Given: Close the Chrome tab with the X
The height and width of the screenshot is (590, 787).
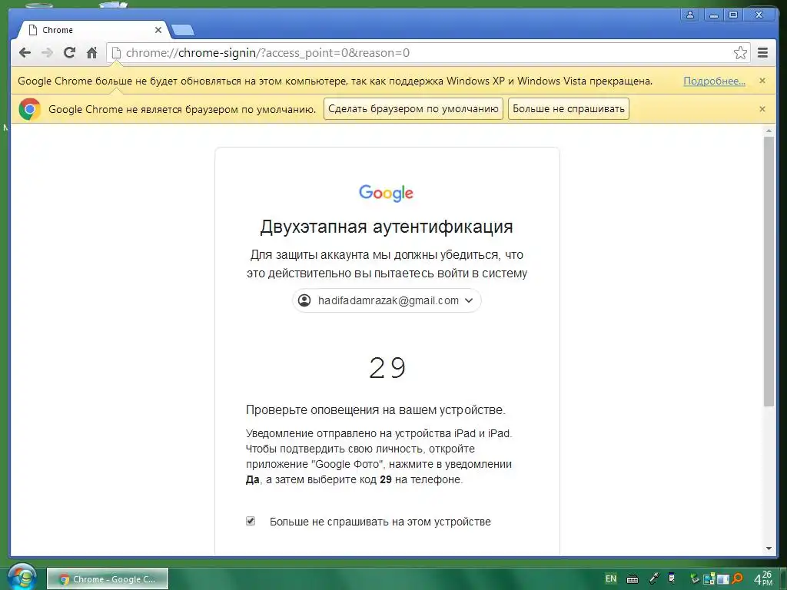Looking at the screenshot, I should point(158,30).
